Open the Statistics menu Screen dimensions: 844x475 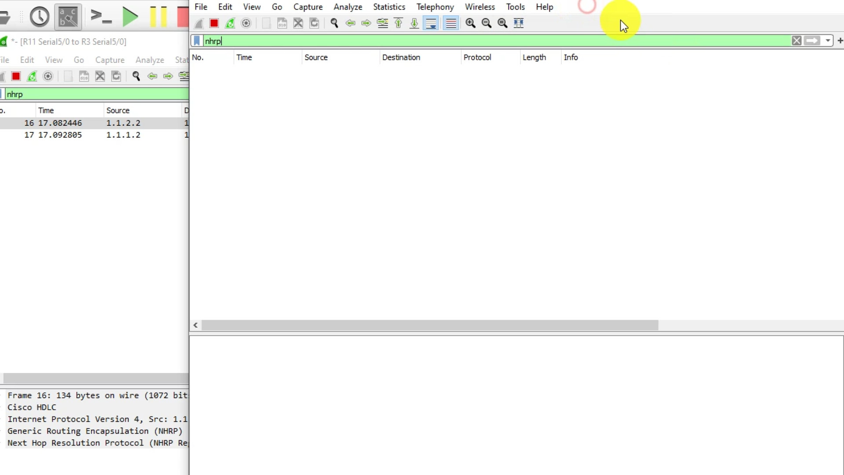point(389,7)
